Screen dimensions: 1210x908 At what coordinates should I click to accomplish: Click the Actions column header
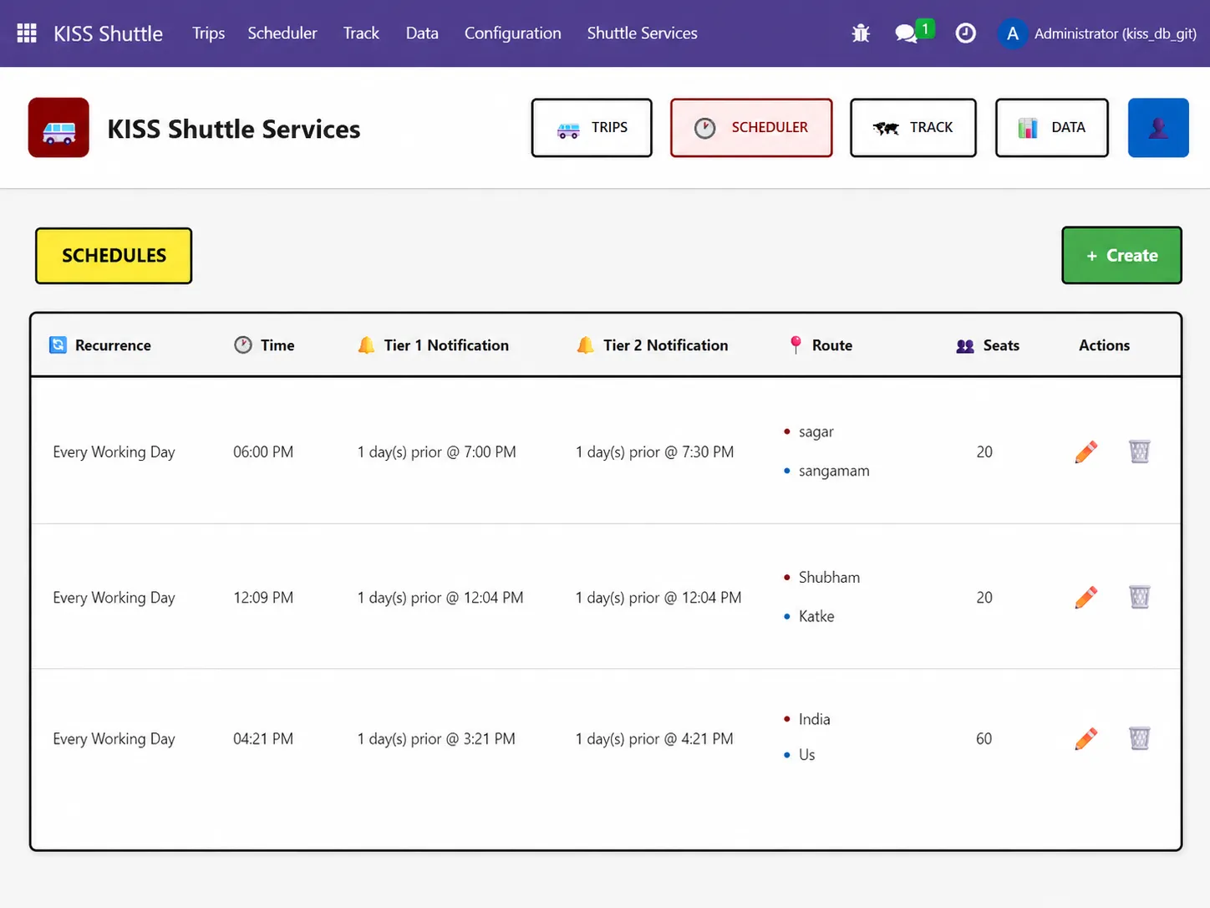(1104, 345)
